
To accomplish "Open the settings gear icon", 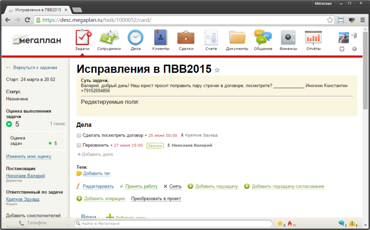I will [354, 49].
